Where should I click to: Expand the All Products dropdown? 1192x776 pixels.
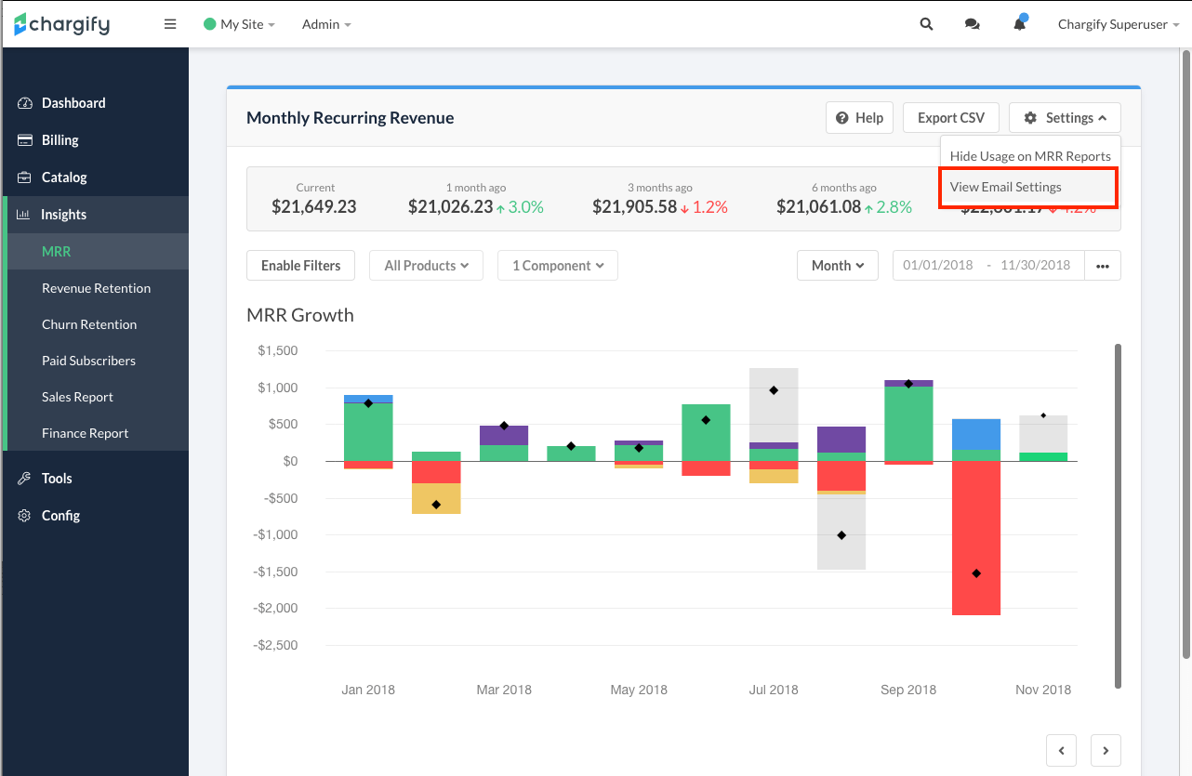pos(426,266)
